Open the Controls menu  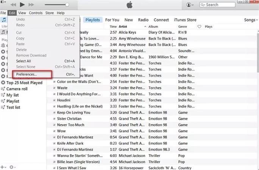coord(36,13)
